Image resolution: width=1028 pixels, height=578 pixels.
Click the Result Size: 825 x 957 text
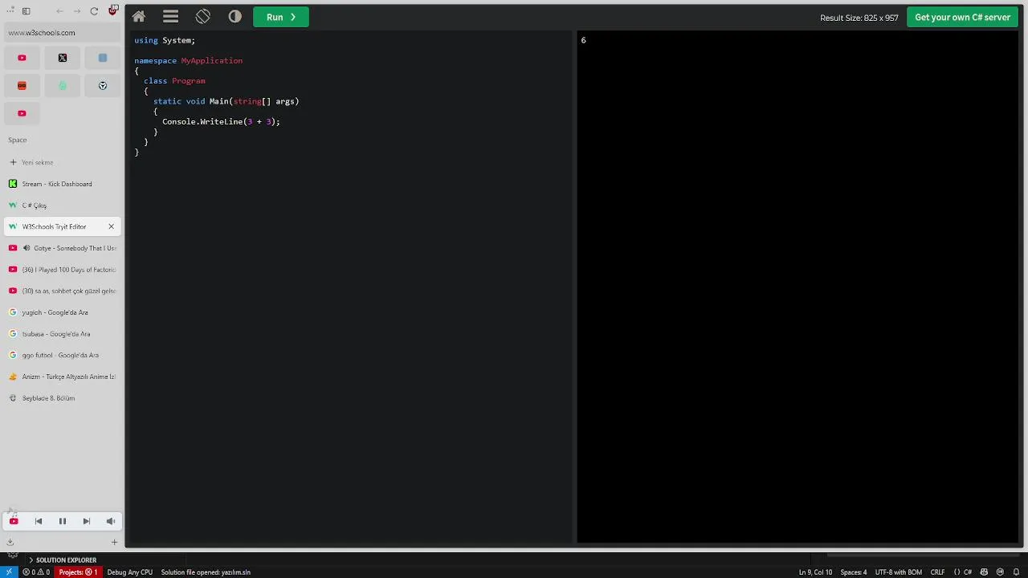859,18
